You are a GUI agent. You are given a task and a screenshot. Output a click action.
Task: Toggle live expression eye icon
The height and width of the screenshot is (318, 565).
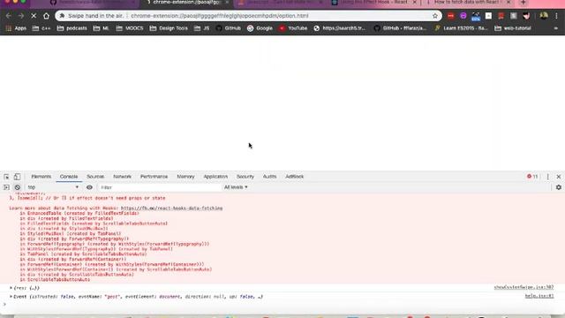tap(89, 187)
